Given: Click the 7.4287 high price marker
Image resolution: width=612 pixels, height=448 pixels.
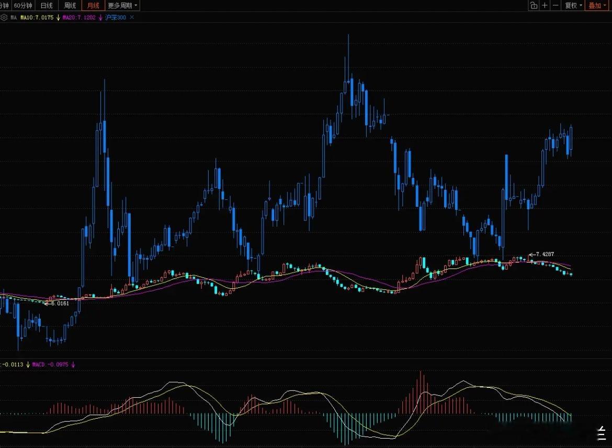Looking at the screenshot, I should point(545,254).
